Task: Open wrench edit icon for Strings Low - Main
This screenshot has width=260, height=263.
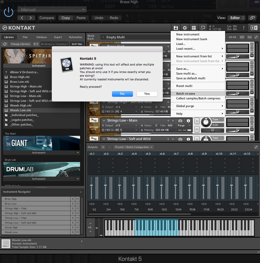Action: tap(94, 120)
